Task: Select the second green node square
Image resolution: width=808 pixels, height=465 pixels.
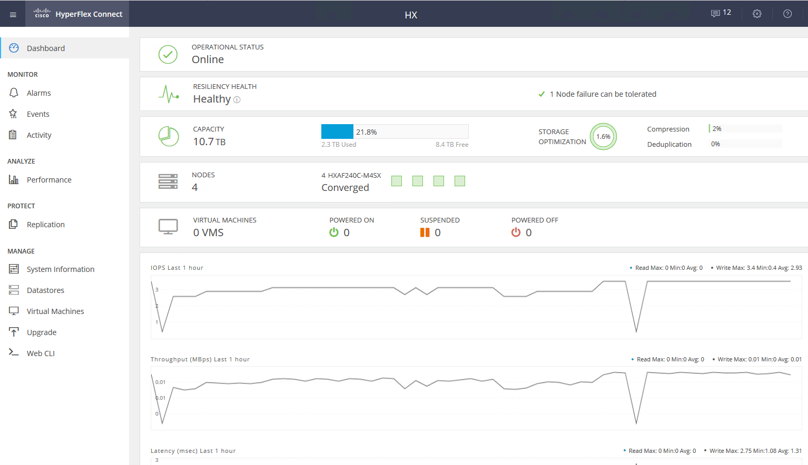Action: coord(418,181)
